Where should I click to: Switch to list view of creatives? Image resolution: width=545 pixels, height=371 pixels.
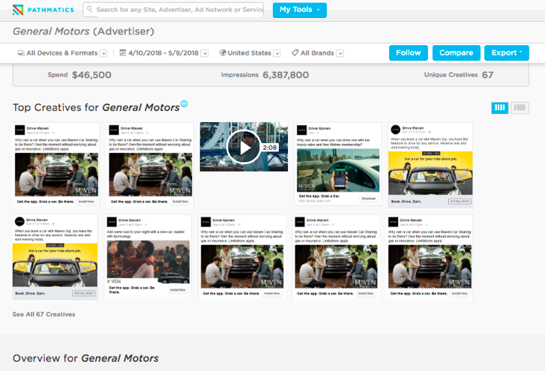tap(520, 108)
